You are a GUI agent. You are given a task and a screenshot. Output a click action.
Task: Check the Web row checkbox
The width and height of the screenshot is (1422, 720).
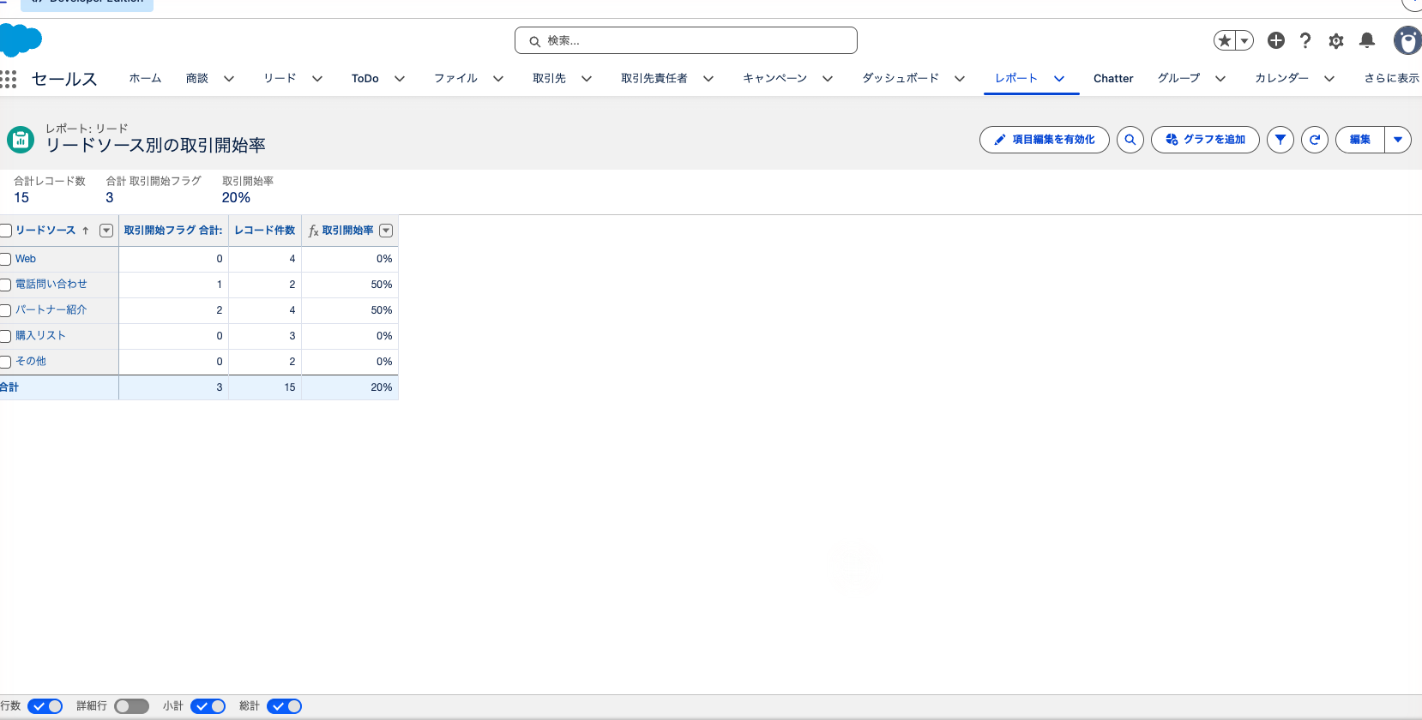[x=5, y=259]
